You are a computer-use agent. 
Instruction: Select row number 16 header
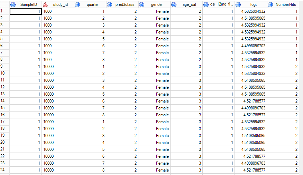(4, 115)
